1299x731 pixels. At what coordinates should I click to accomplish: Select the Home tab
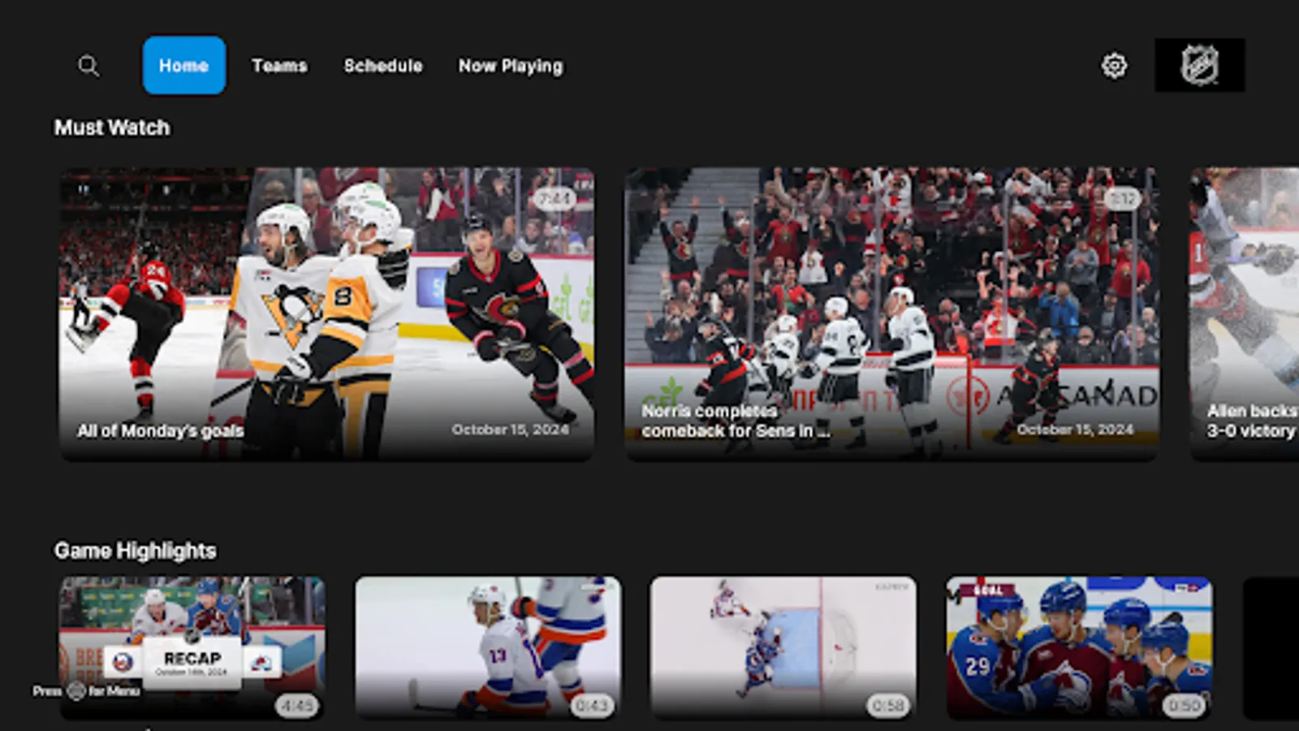(183, 66)
